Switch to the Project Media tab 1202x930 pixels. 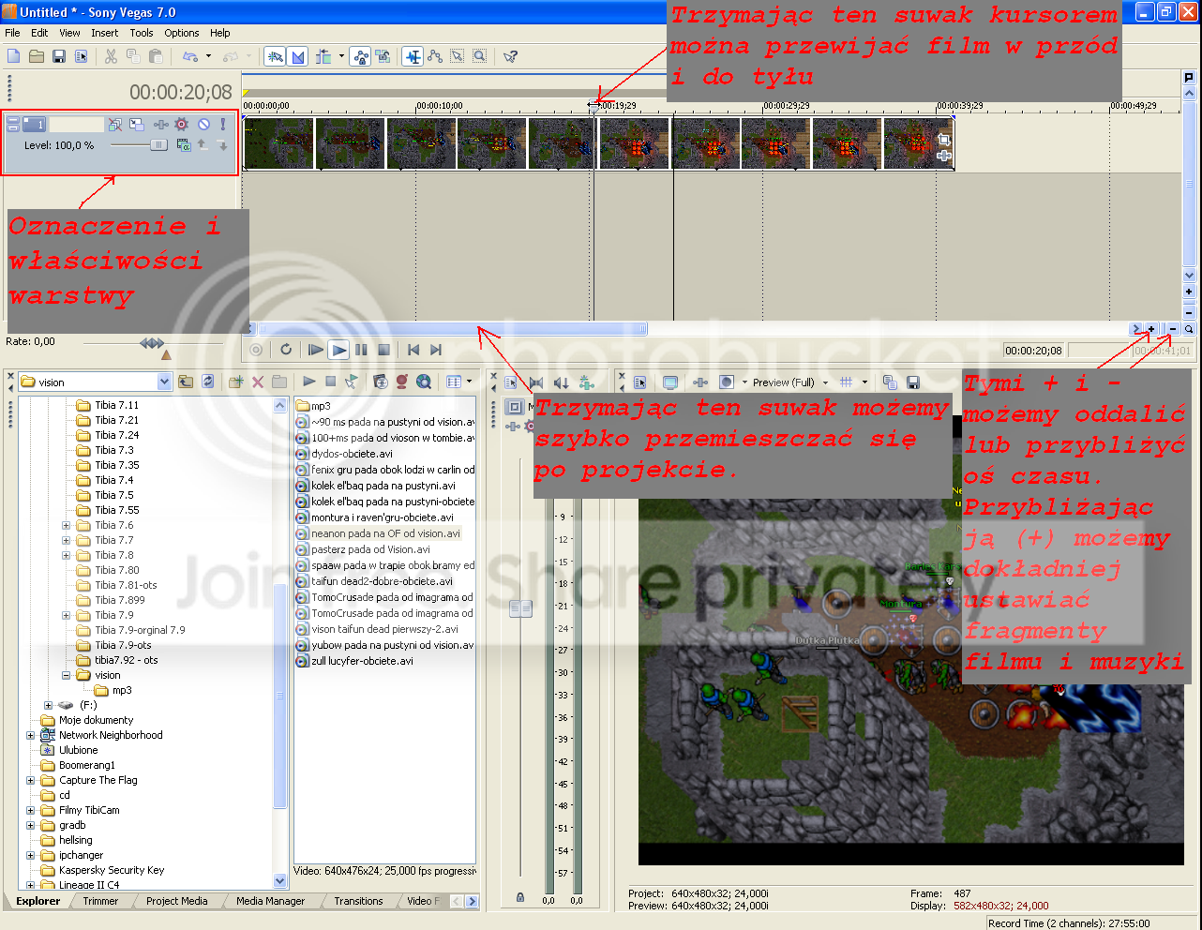(x=177, y=901)
